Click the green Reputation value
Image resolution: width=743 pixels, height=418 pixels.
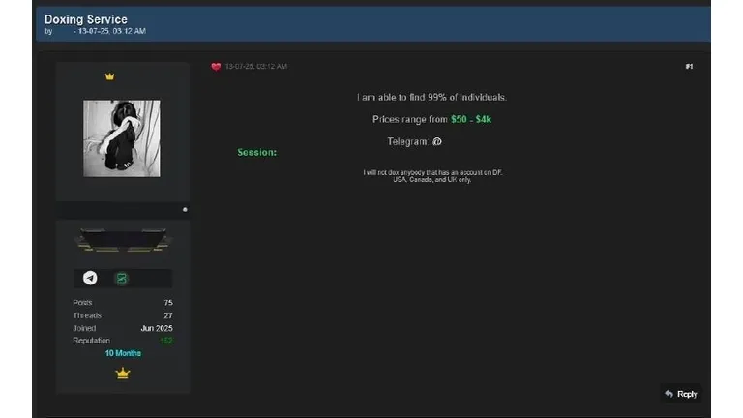(x=166, y=341)
